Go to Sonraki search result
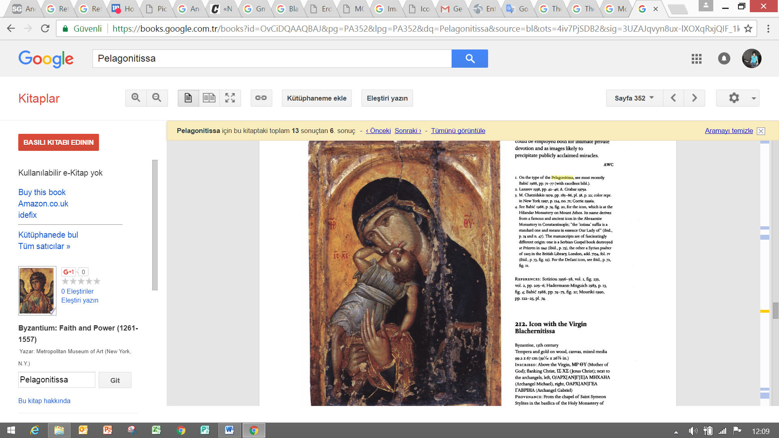779x438 pixels. point(408,131)
